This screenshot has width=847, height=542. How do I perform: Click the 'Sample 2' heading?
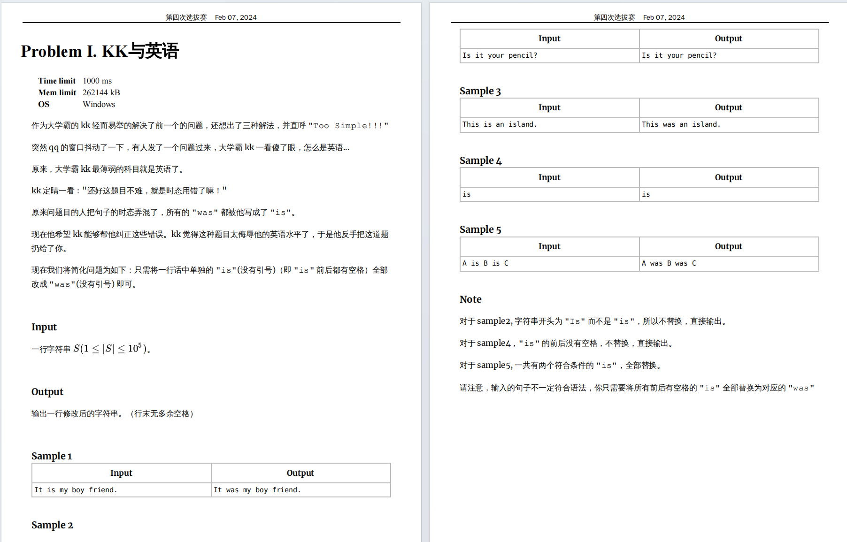point(52,525)
